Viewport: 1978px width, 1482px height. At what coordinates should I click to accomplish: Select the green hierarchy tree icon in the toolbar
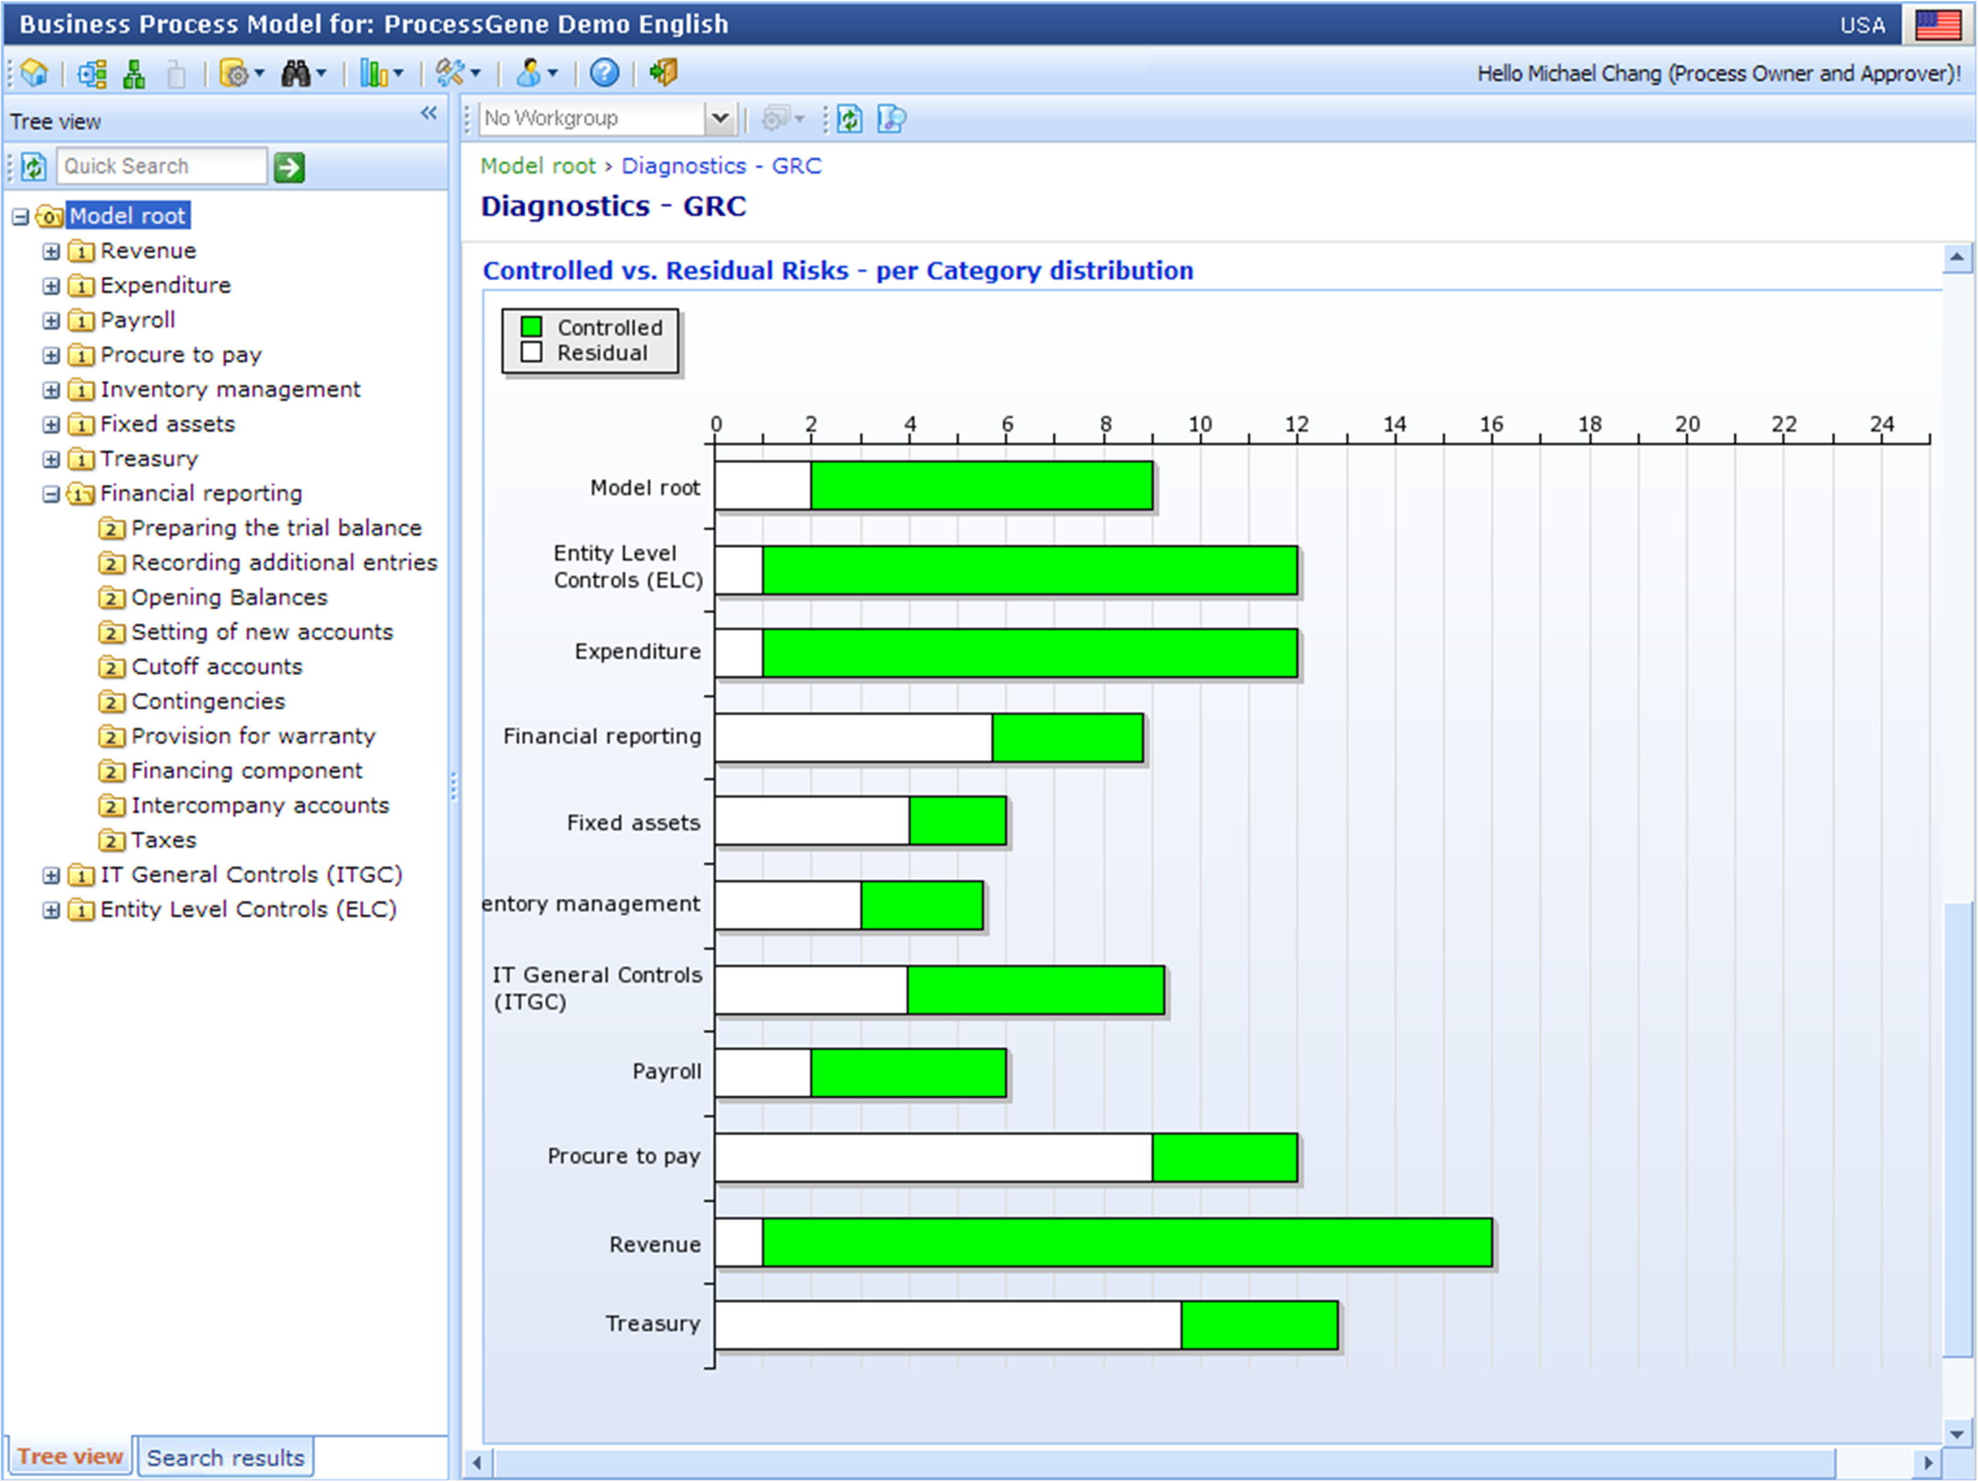click(136, 73)
